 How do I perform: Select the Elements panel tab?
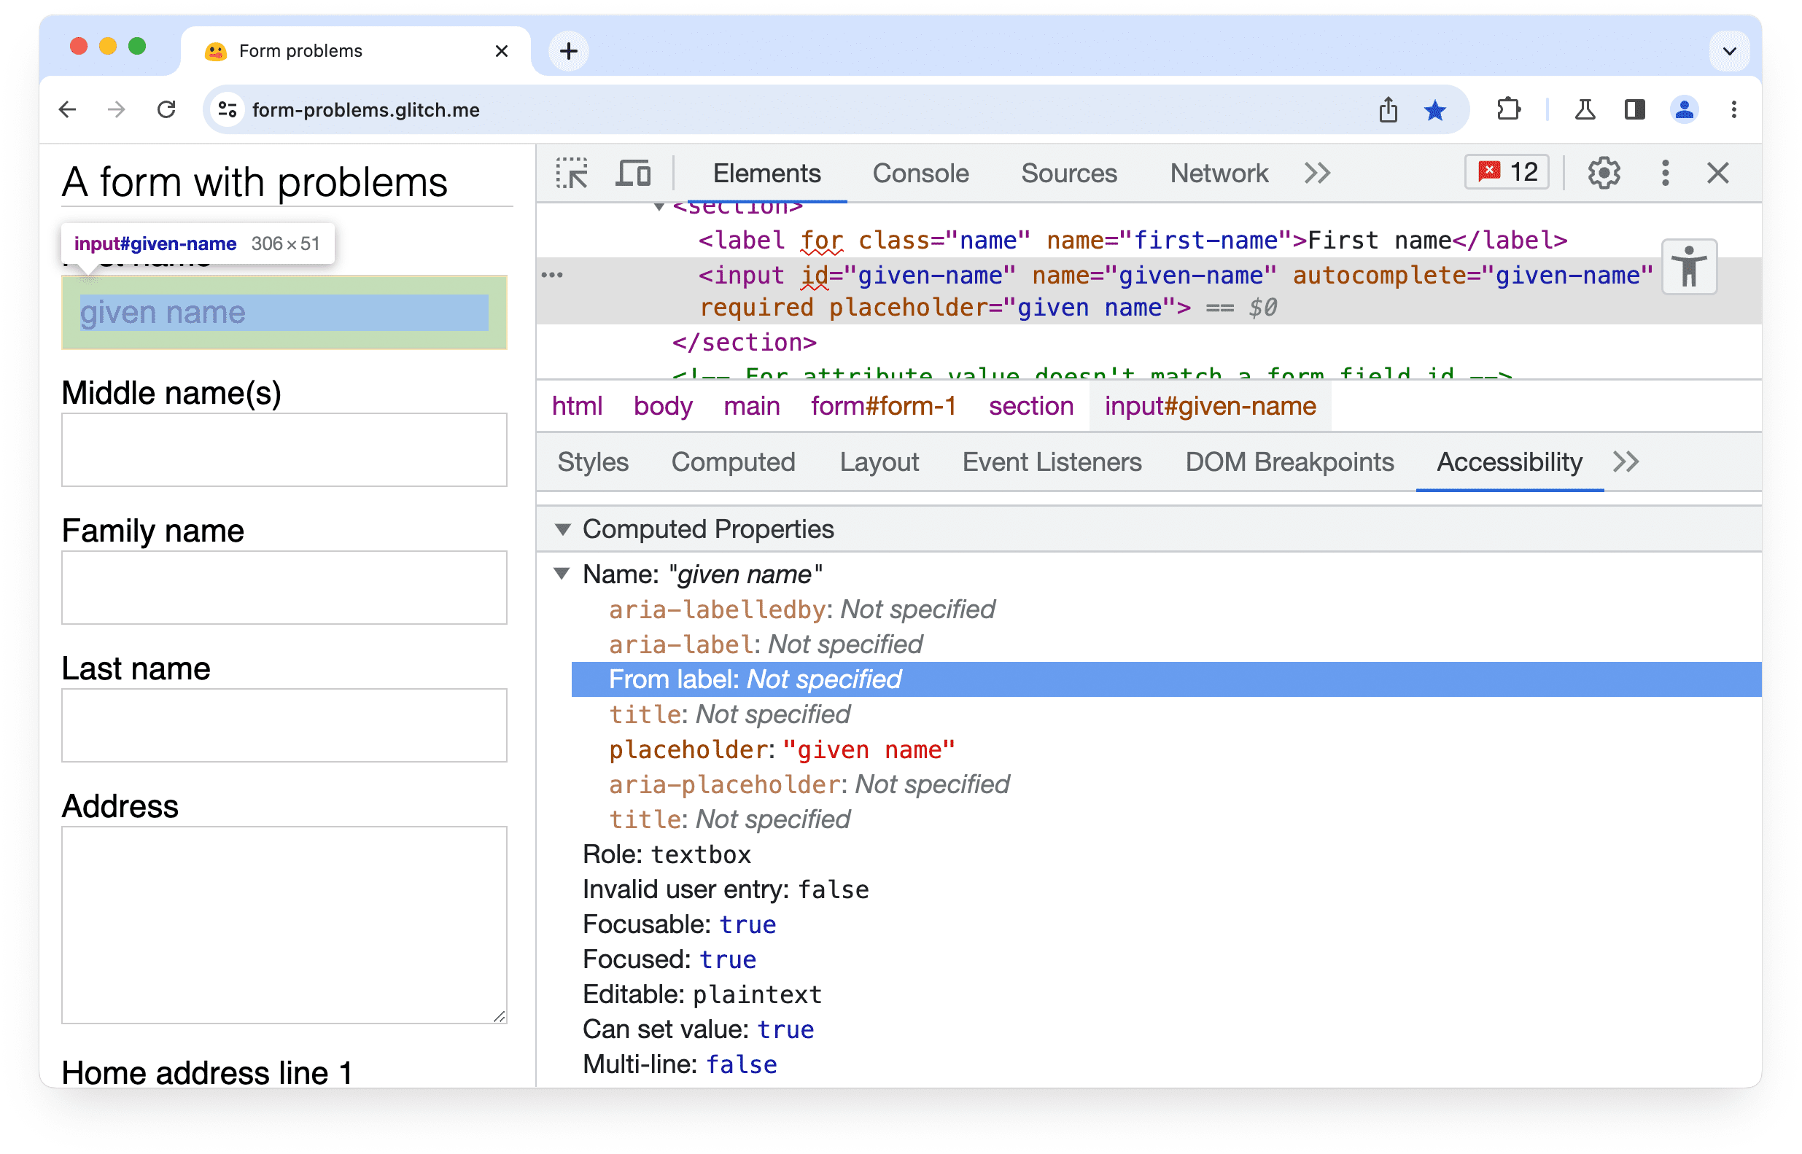pyautogui.click(x=767, y=174)
